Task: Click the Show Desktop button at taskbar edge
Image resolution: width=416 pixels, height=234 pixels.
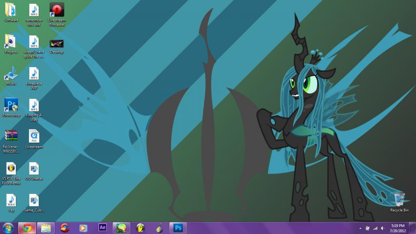Action: click(x=414, y=228)
